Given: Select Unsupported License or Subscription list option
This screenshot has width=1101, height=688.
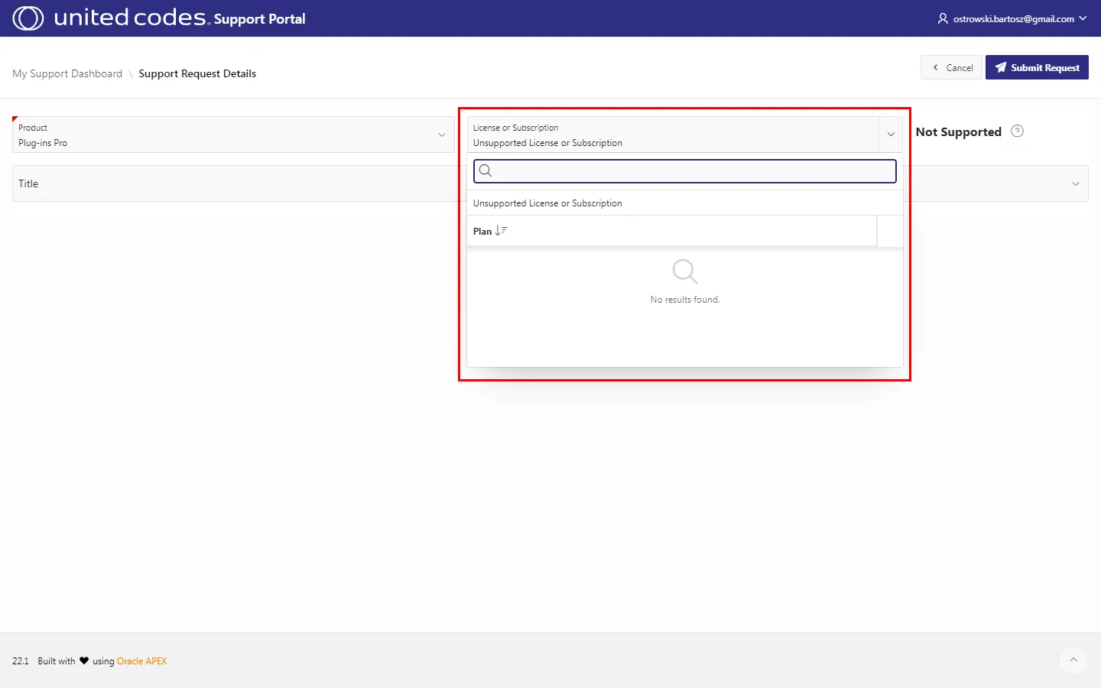Looking at the screenshot, I should pyautogui.click(x=547, y=203).
